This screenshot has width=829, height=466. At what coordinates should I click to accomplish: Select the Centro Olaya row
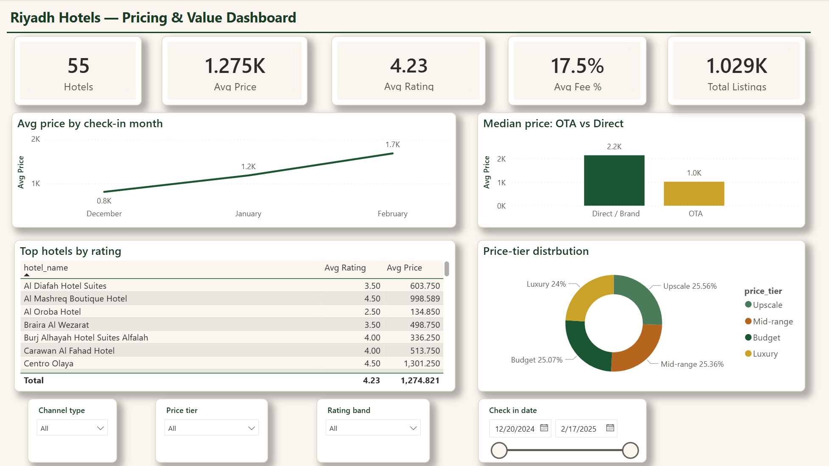tap(232, 363)
